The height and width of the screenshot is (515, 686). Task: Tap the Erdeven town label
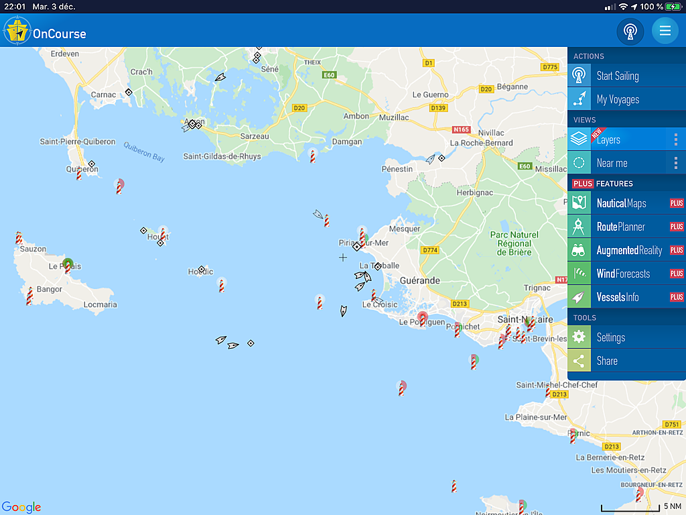tap(65, 54)
